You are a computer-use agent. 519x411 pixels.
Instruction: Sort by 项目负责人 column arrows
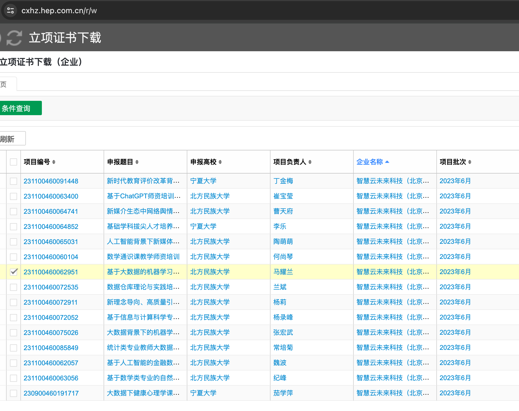coord(310,162)
